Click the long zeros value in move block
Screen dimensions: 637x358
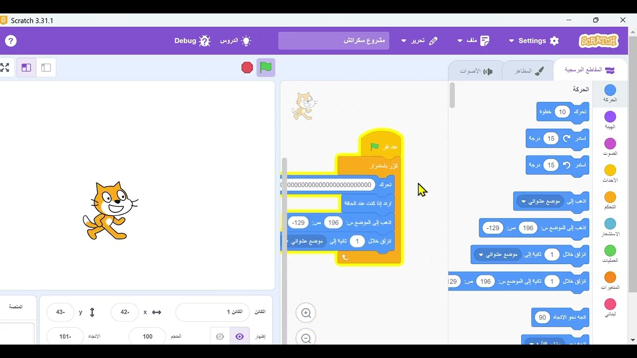click(328, 185)
